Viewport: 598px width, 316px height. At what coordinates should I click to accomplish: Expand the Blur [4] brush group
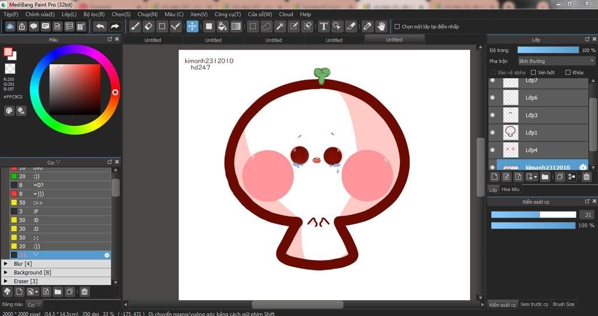[x=6, y=264]
